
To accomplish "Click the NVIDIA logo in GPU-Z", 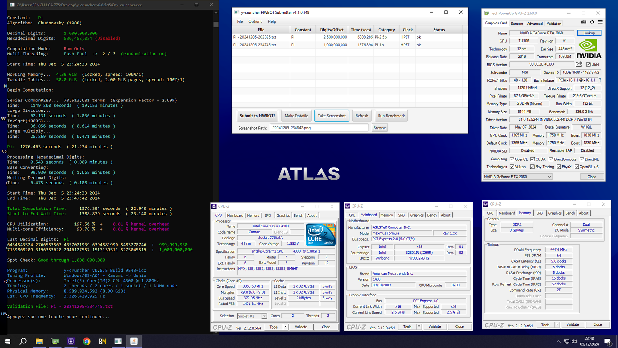I will [589, 49].
